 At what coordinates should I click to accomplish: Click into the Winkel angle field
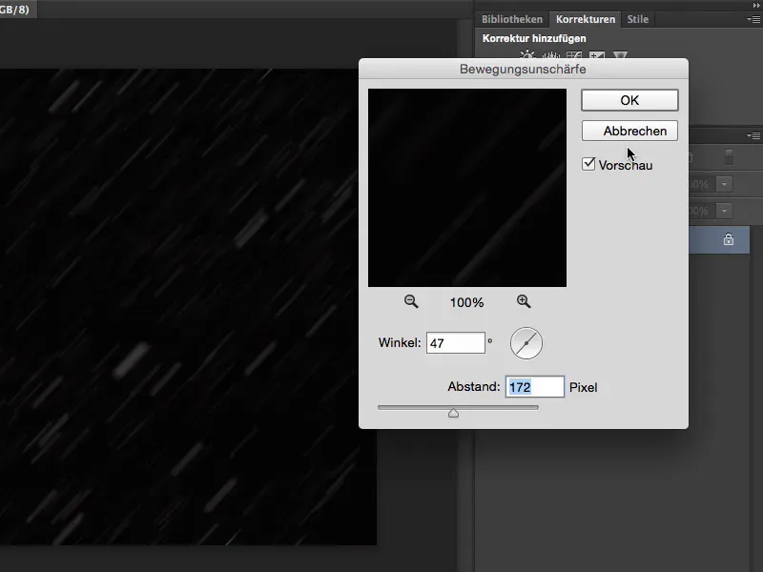click(456, 343)
